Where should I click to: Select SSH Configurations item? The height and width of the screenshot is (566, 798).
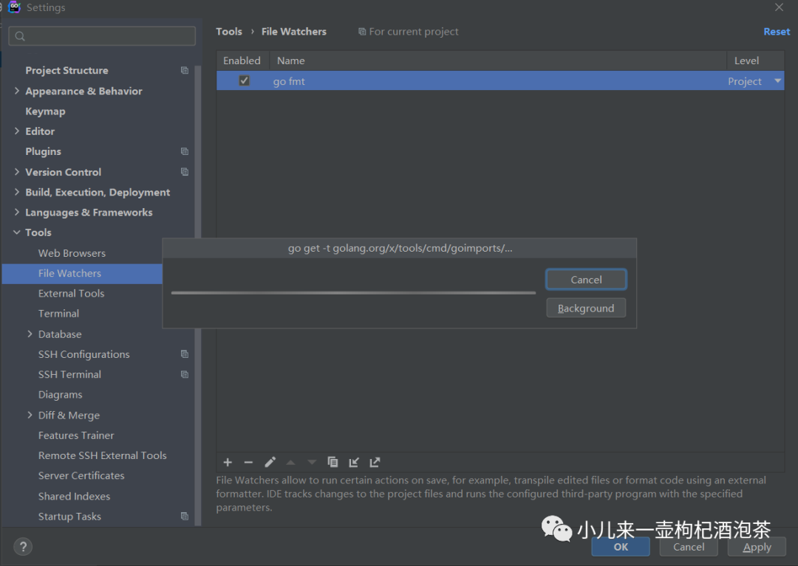84,354
